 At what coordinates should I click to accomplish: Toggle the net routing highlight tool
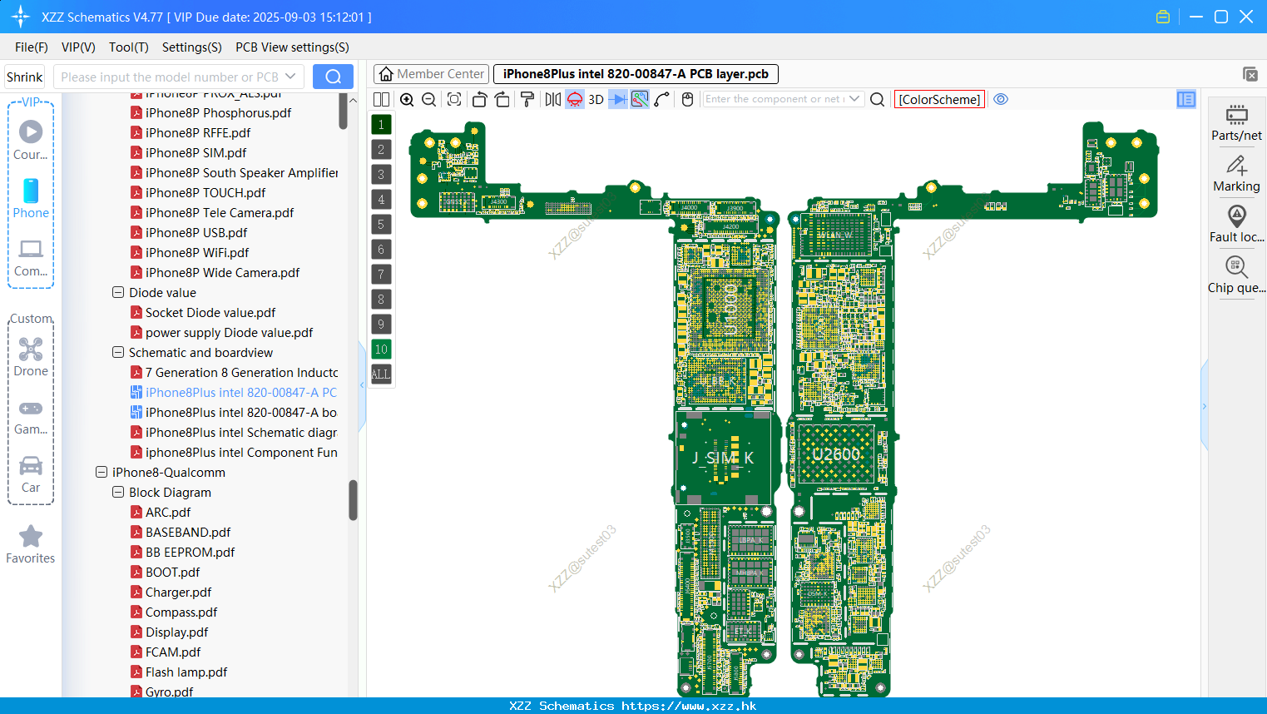640,100
